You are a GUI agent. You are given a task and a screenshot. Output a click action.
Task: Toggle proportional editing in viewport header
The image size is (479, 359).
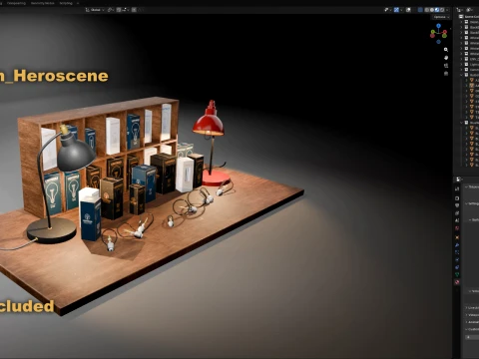134,10
